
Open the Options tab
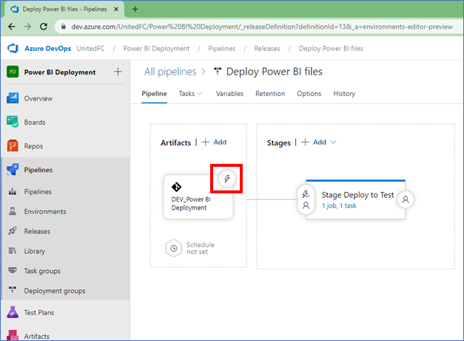tap(309, 94)
